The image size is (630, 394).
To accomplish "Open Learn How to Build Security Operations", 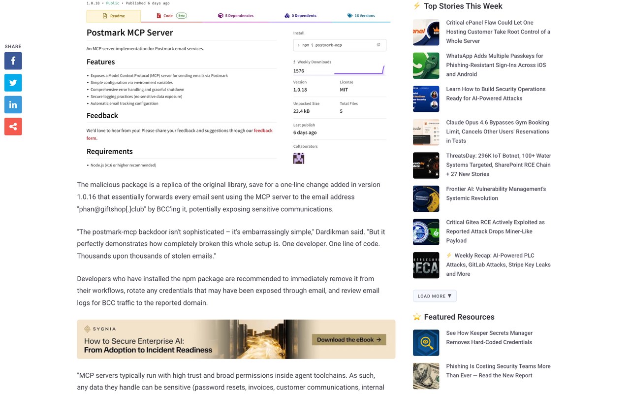I will 496,94.
